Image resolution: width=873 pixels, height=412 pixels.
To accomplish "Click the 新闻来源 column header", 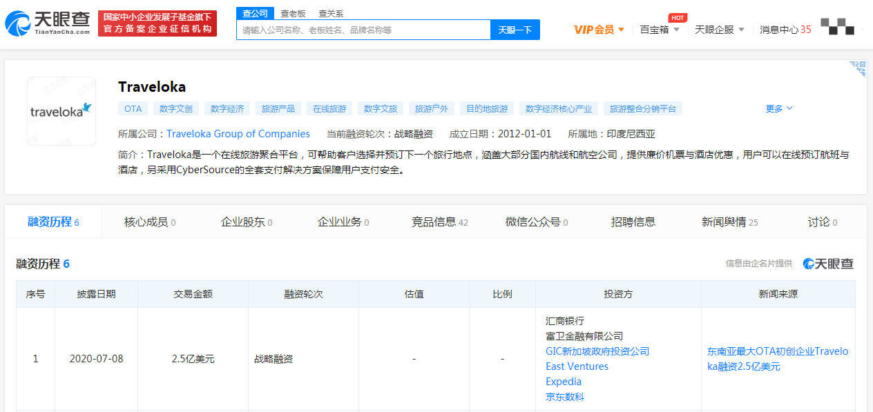I will [x=778, y=294].
